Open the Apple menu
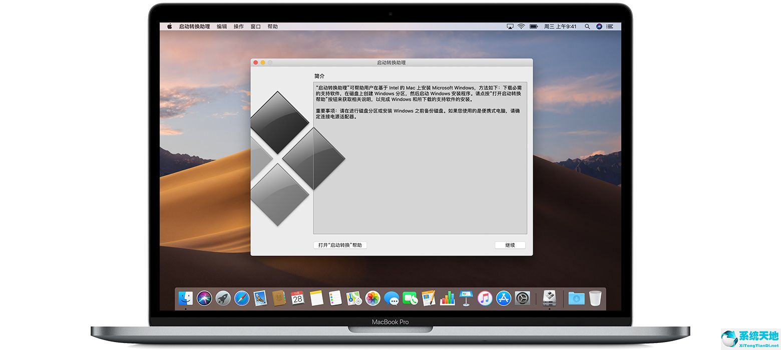The width and height of the screenshot is (781, 350). 169,26
